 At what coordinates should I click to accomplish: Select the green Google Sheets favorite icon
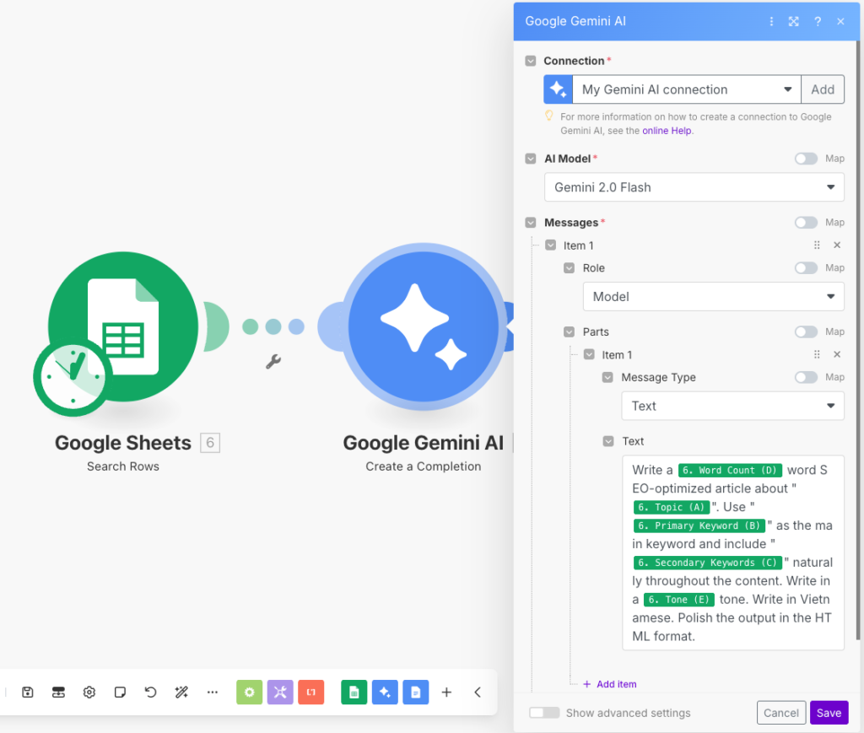[354, 693]
